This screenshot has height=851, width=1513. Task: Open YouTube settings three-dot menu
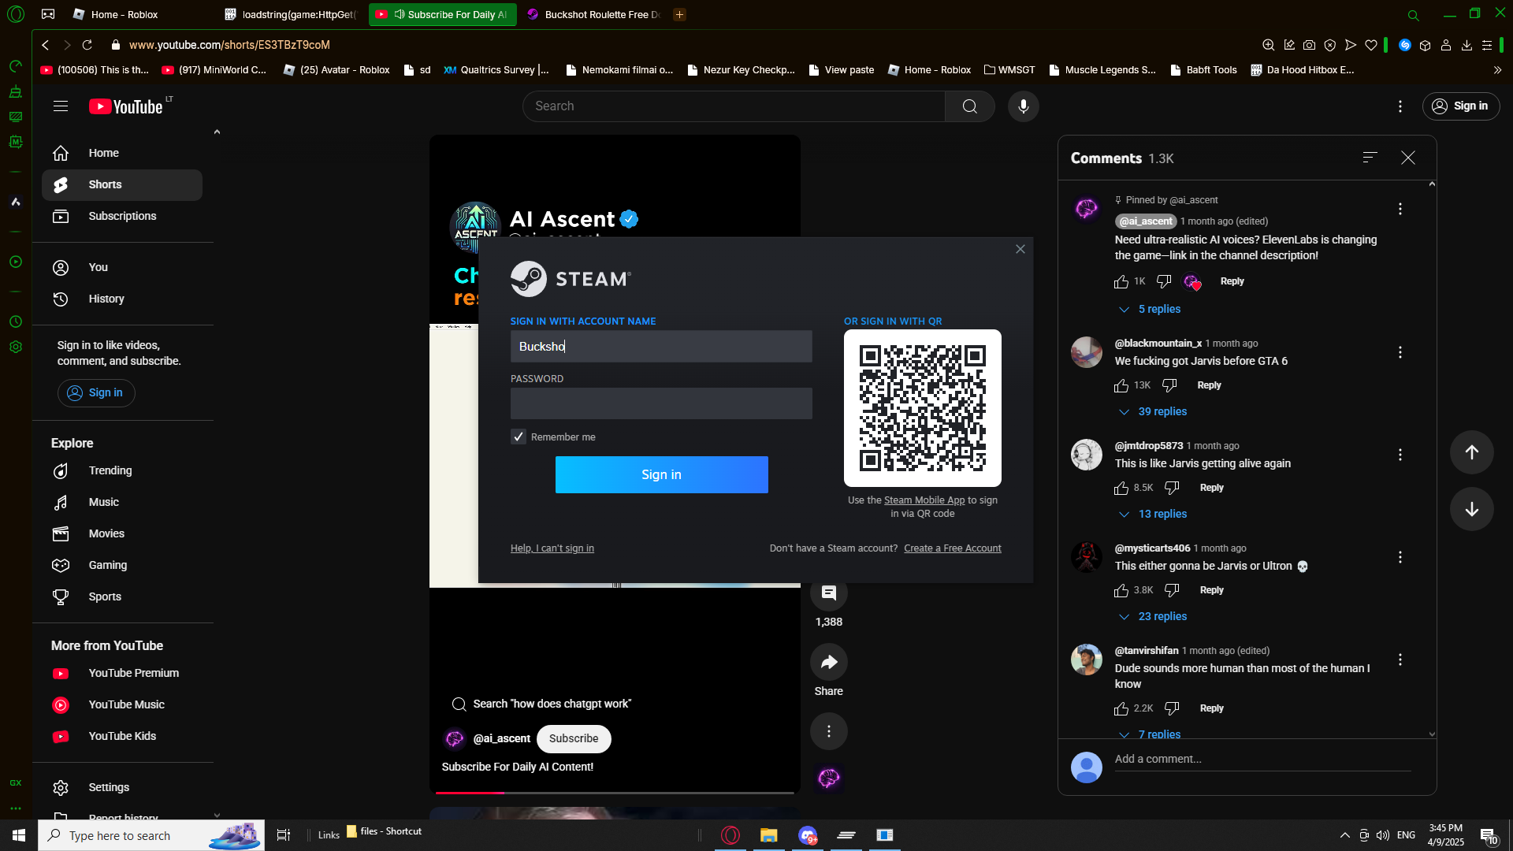[1400, 106]
